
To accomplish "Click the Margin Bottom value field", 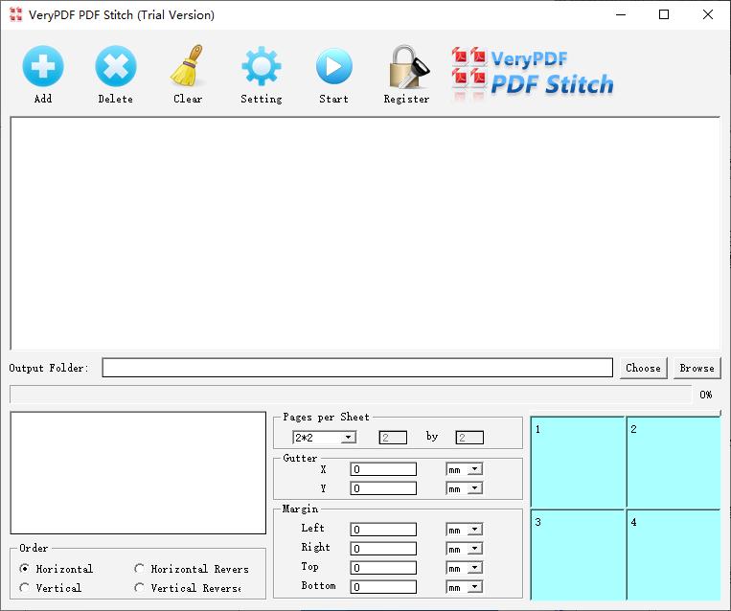I will click(x=383, y=587).
